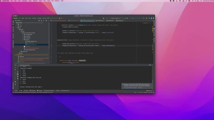Hide the Run tool window
Image resolution: width=214 pixels, height=120 pixels.
click(x=152, y=65)
